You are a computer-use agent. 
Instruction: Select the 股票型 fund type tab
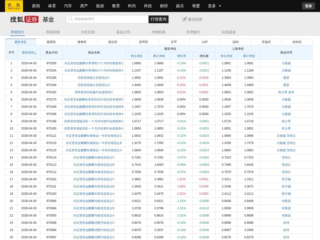coord(51,42)
